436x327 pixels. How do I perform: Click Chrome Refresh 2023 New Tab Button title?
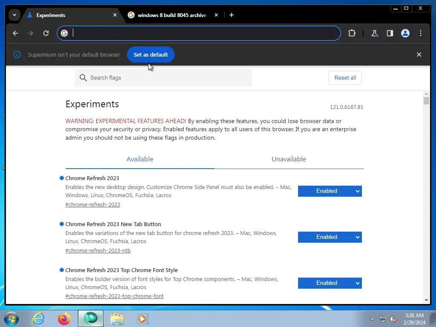click(x=113, y=224)
